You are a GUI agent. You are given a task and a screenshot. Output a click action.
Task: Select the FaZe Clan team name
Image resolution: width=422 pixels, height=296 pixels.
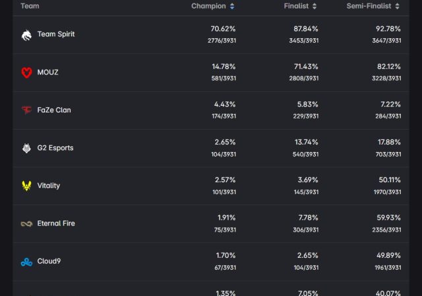pos(54,110)
